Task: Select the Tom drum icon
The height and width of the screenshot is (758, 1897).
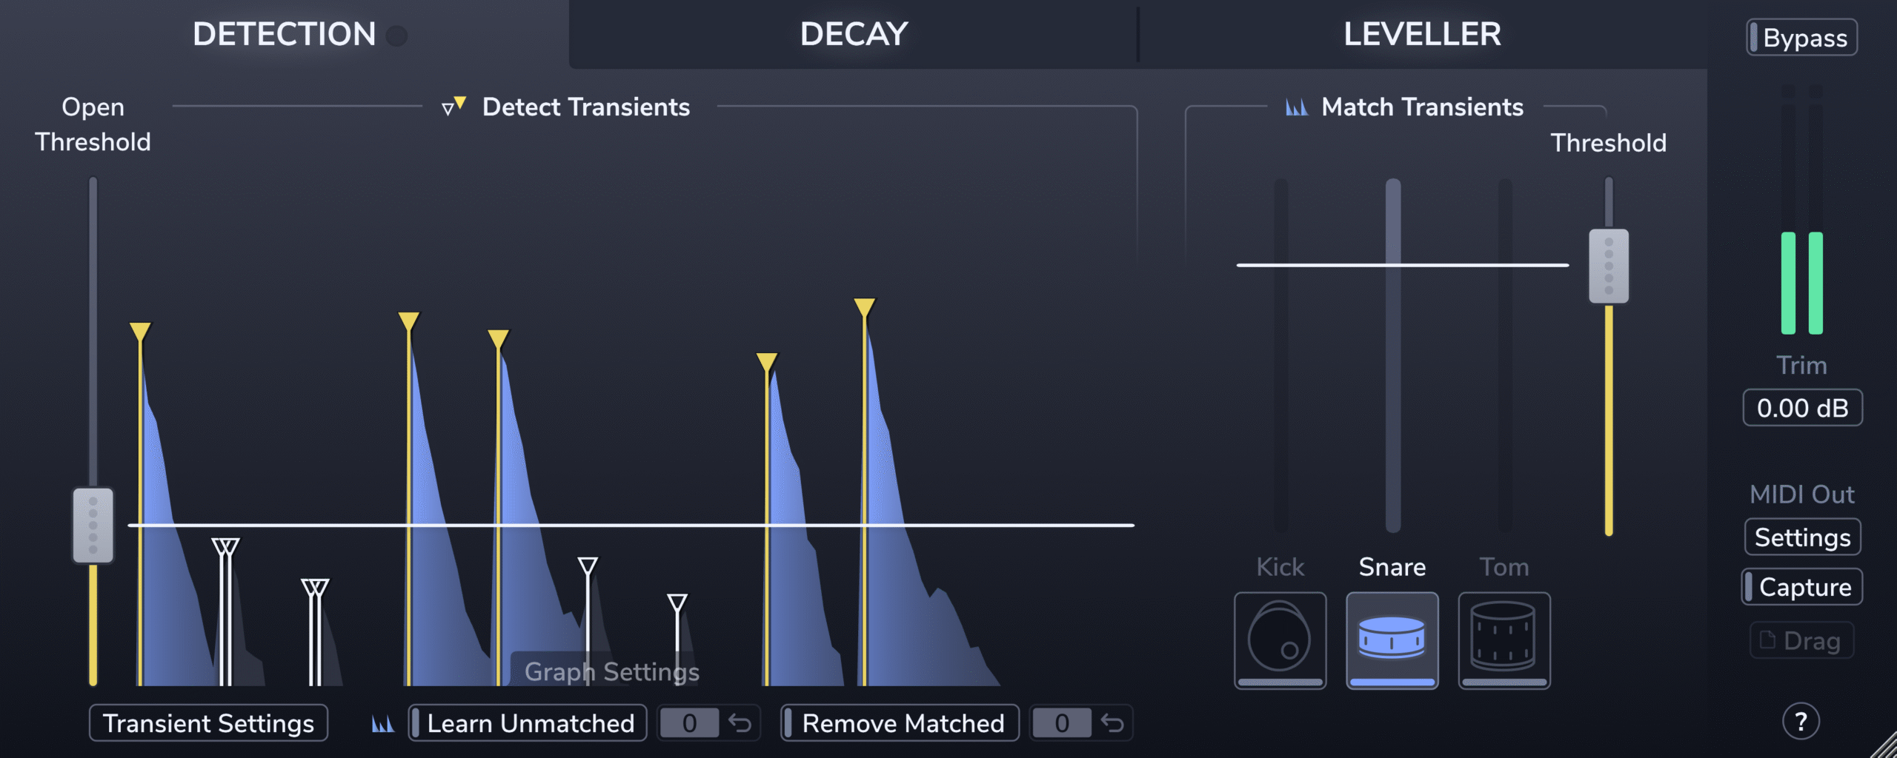Action: point(1504,640)
